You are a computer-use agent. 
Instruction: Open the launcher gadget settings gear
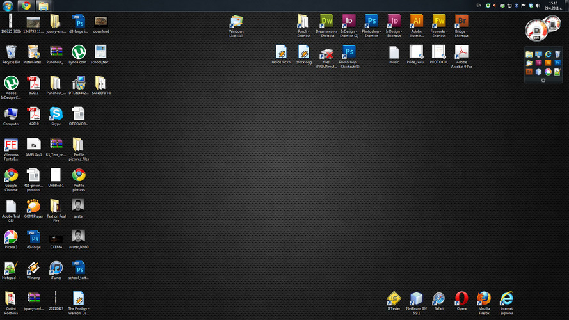click(x=543, y=80)
